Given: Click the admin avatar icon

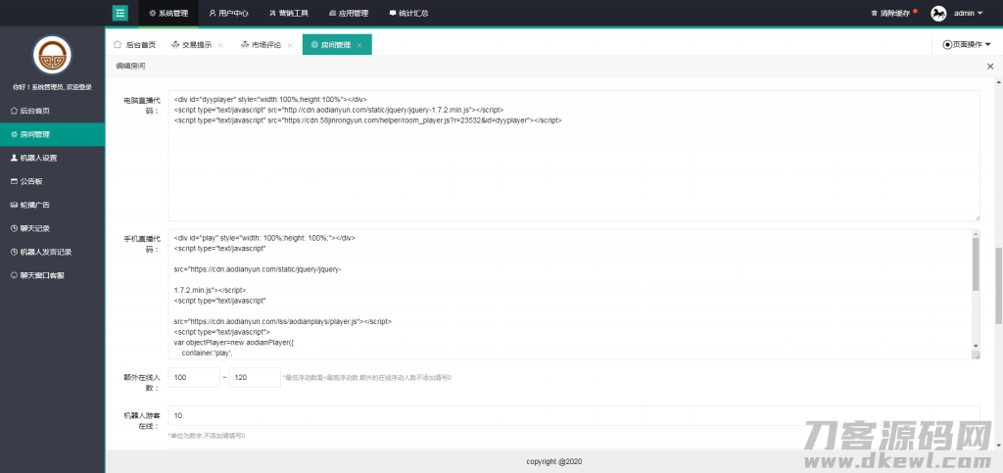Looking at the screenshot, I should tap(937, 13).
